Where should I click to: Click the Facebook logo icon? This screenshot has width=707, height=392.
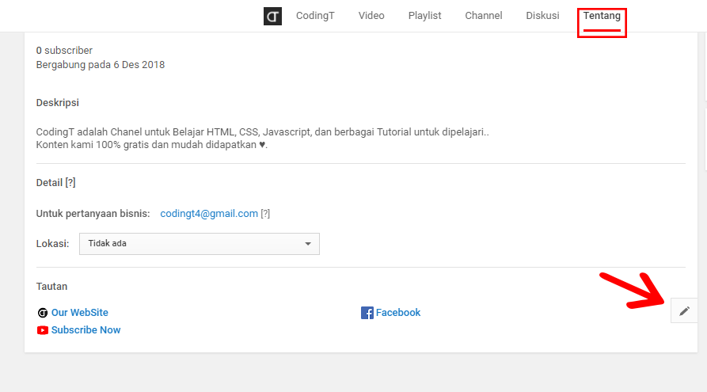pyautogui.click(x=367, y=313)
